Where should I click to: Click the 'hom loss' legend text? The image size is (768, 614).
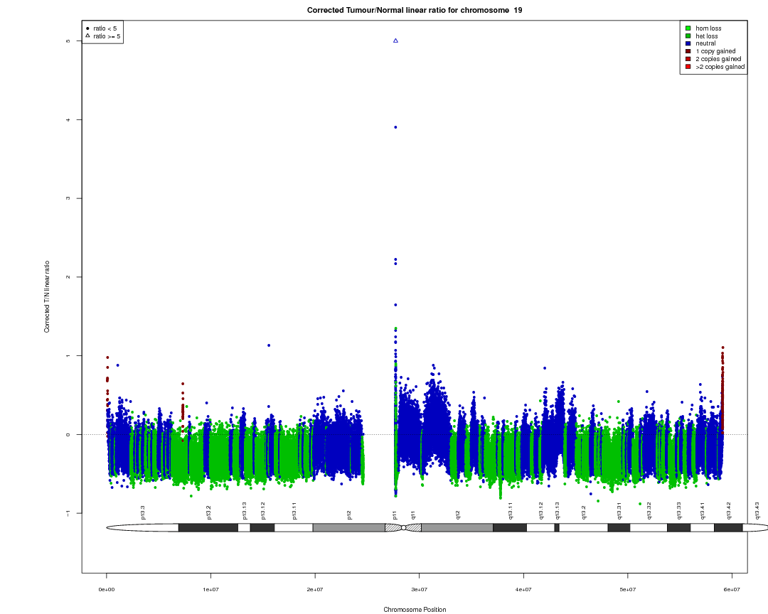pos(708,28)
